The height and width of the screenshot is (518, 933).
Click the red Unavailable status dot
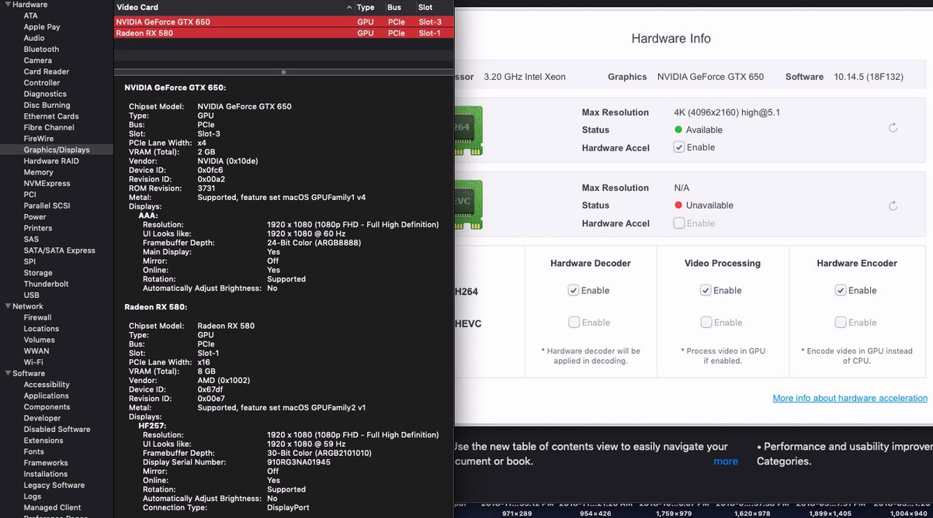[678, 205]
